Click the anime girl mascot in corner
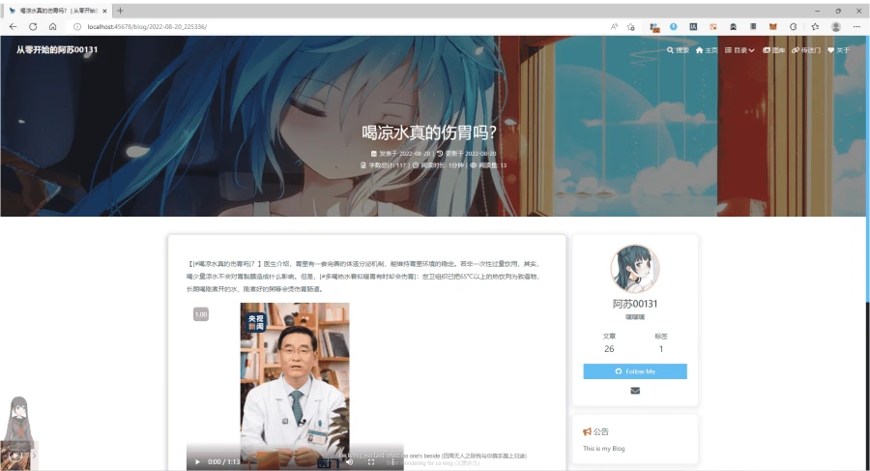870x471 pixels. pyautogui.click(x=17, y=420)
